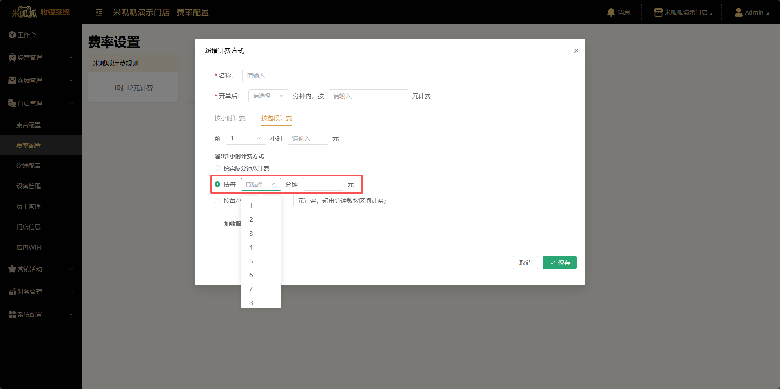The height and width of the screenshot is (389, 780).
Task: Select 按实际分钟数计费 radio option
Action: 217,168
